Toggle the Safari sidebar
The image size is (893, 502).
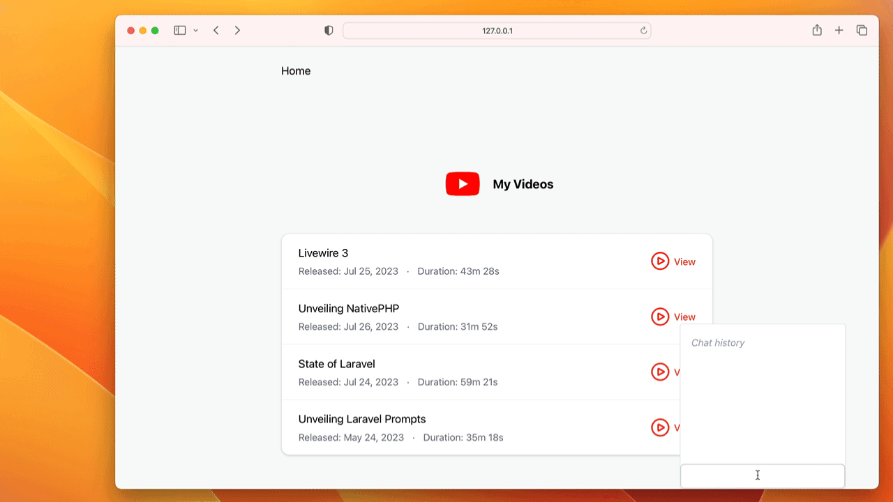click(x=180, y=31)
